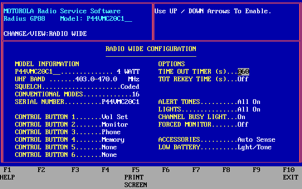Click the CONTROL BUTTON 2 label

(45, 124)
